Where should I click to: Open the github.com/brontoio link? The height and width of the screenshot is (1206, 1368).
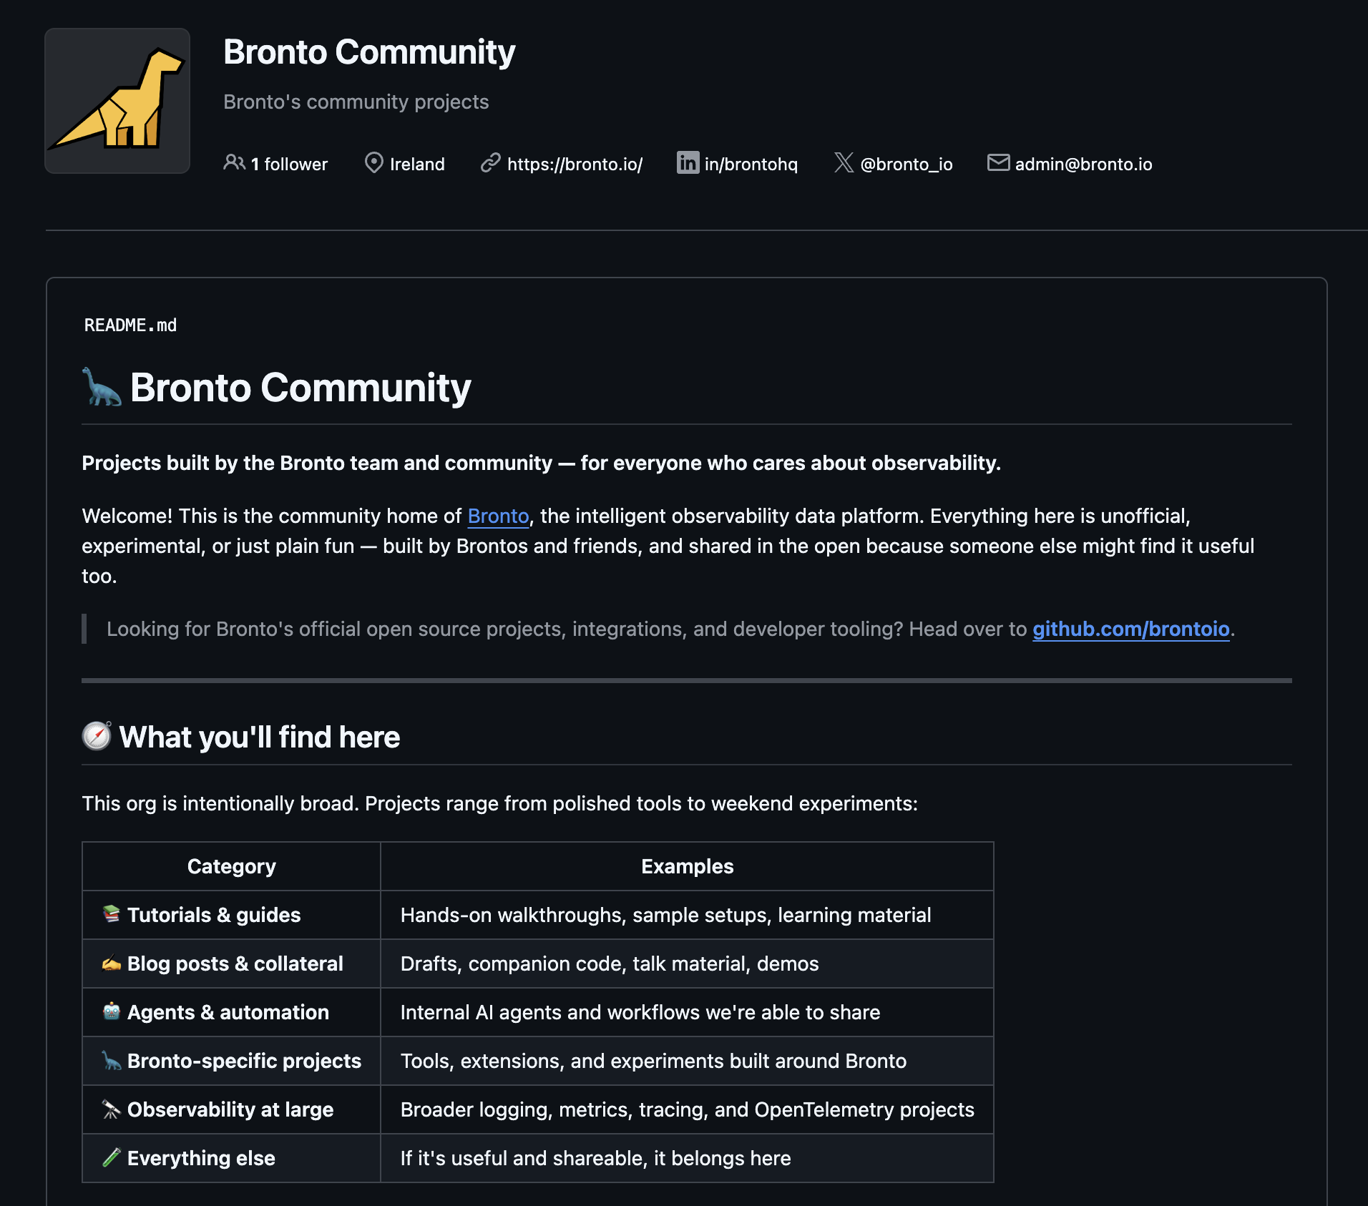point(1130,629)
